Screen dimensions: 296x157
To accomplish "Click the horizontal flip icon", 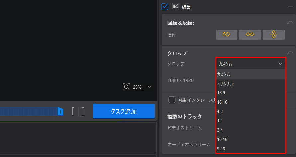I will click(x=250, y=35).
